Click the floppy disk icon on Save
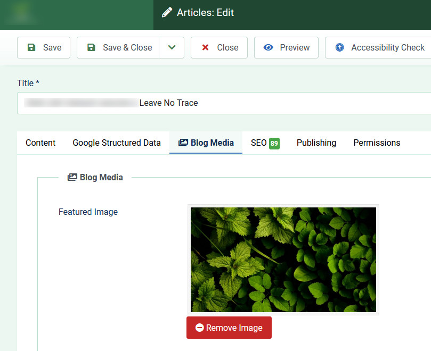 pos(31,47)
